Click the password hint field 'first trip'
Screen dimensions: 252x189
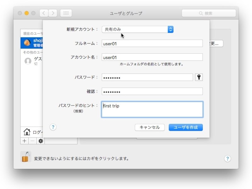pos(152,109)
